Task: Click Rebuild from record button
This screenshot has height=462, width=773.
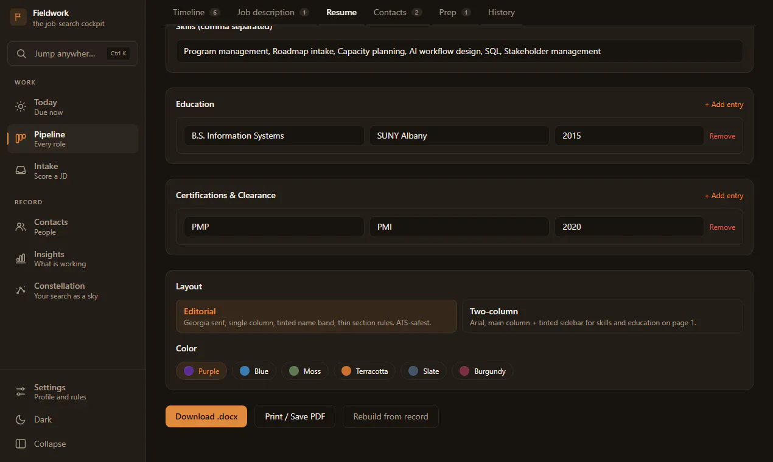Action: pos(391,416)
